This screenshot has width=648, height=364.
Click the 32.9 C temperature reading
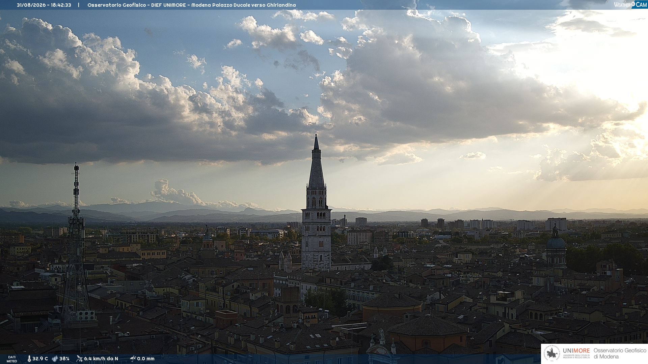(x=40, y=359)
